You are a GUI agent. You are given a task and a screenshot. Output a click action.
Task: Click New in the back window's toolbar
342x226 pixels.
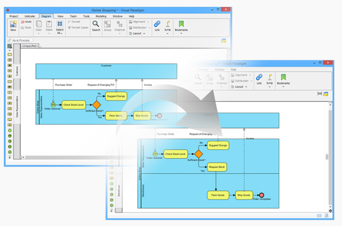[13, 26]
